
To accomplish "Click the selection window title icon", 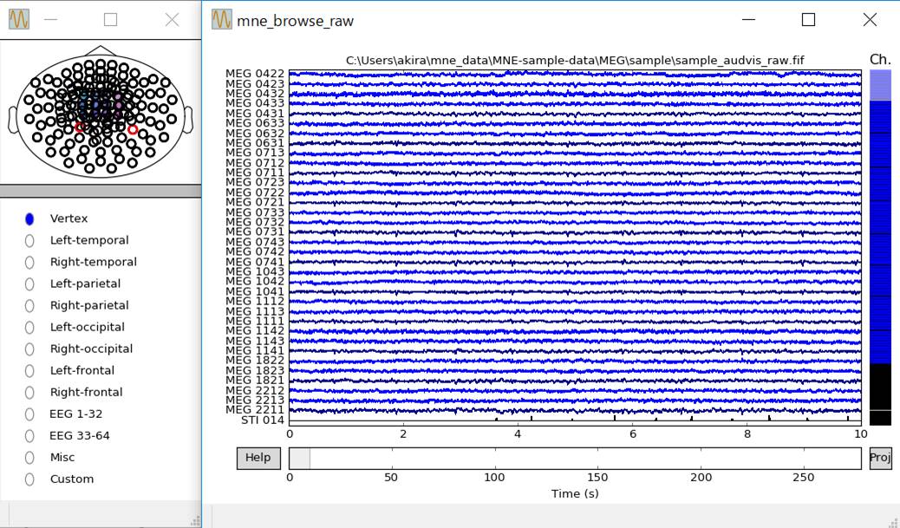I will click(18, 20).
